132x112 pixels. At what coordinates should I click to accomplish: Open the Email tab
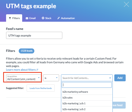coord(31,18)
